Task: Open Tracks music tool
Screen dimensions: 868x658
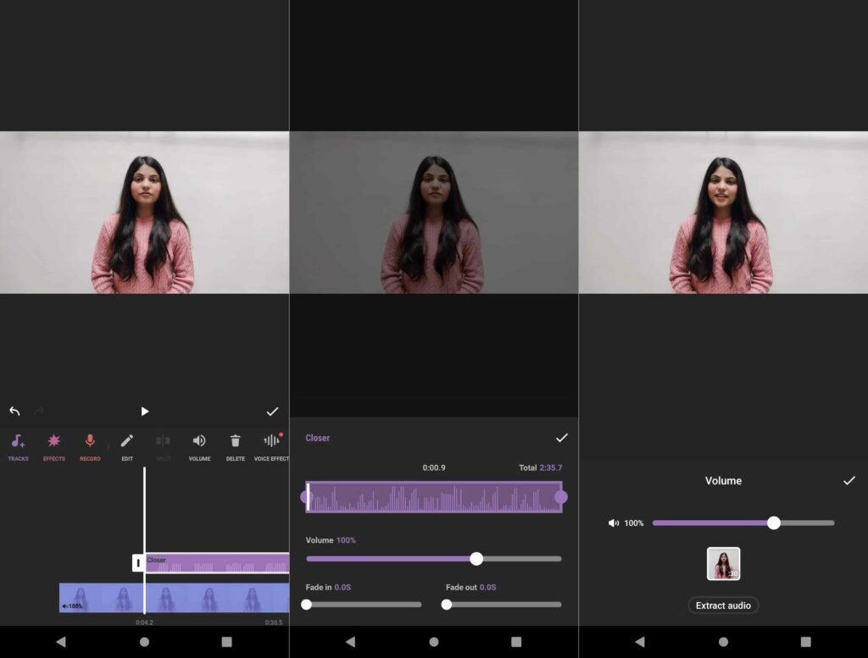Action: [18, 447]
